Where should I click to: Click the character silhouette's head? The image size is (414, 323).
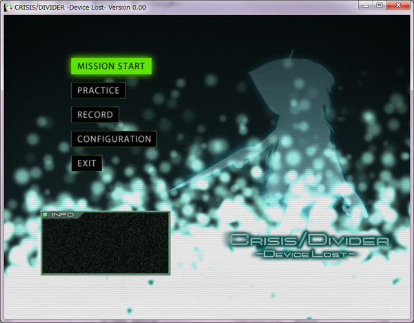[292, 79]
